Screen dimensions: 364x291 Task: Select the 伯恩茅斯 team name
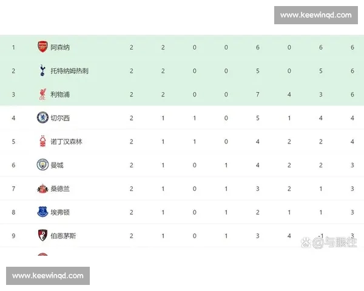click(x=63, y=236)
